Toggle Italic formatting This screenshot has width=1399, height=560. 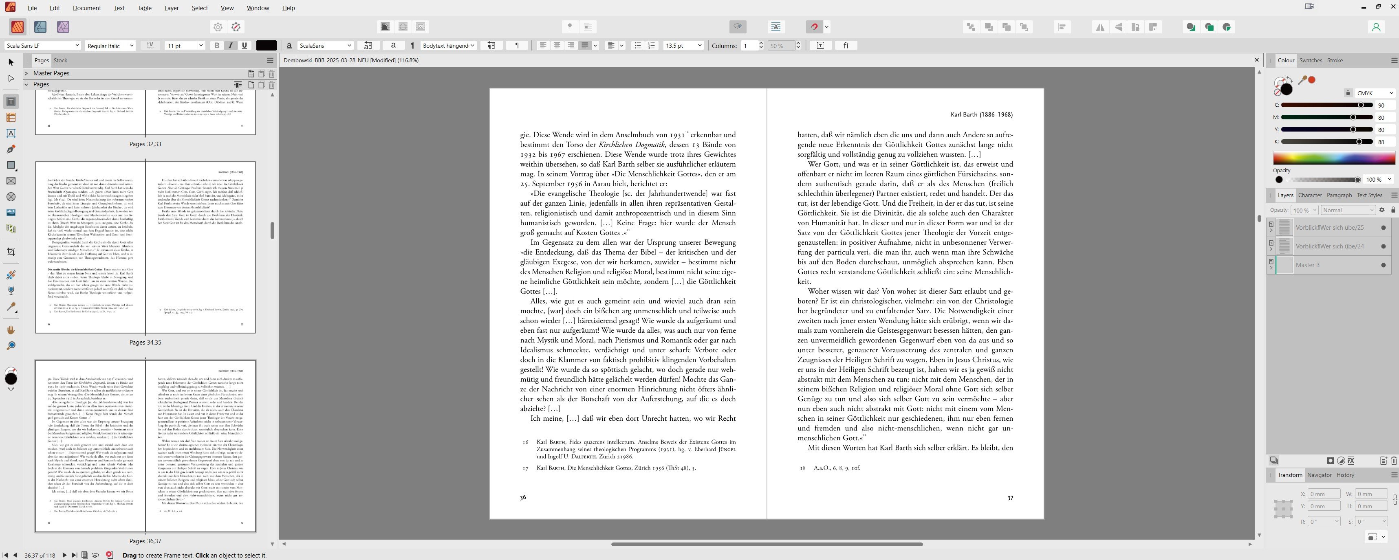pyautogui.click(x=231, y=46)
